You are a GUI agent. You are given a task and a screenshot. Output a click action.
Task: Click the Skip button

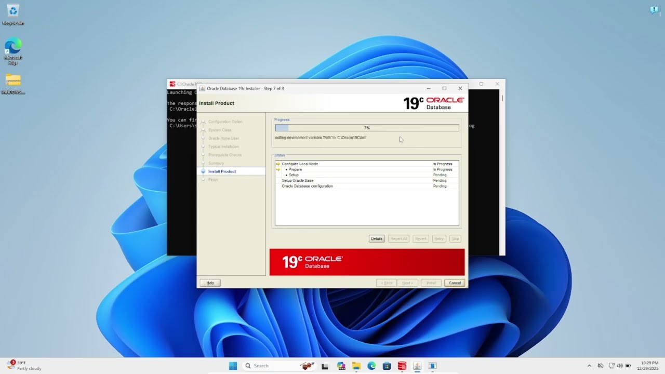455,238
